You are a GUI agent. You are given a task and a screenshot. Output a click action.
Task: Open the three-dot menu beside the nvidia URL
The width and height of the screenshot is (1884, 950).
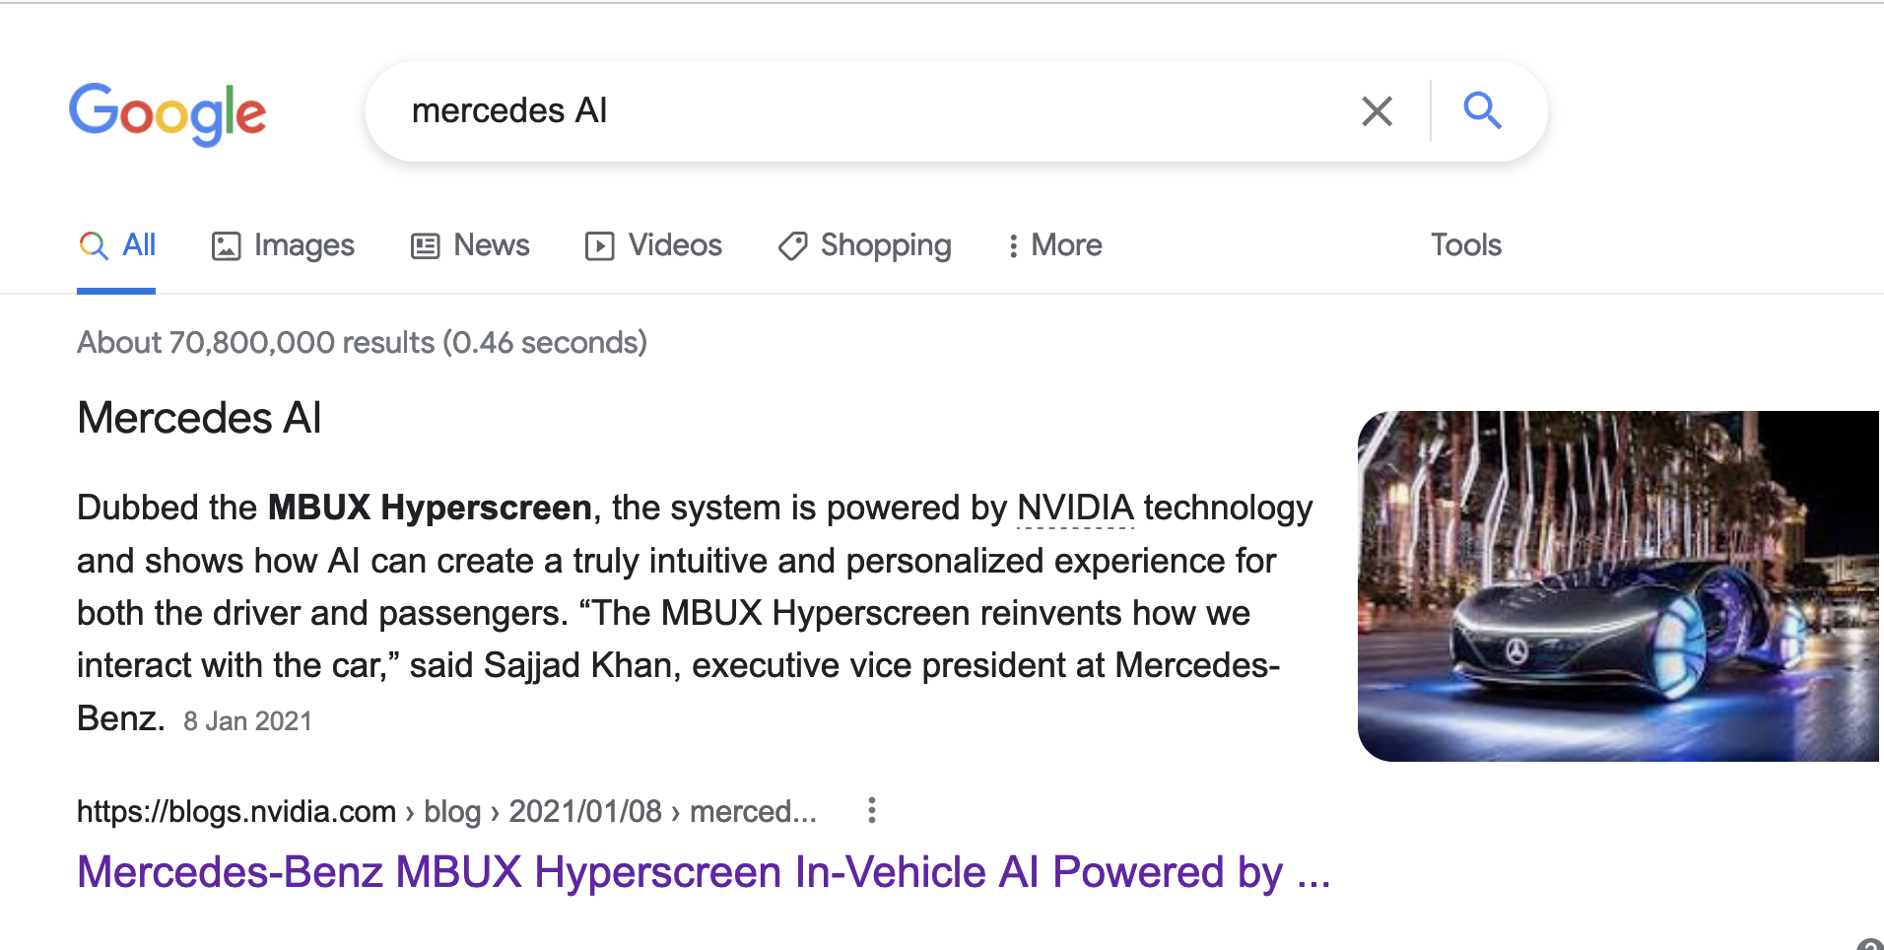871,811
